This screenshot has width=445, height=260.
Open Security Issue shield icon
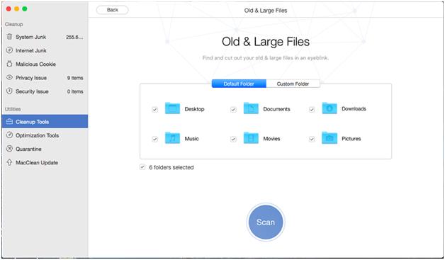pos(9,91)
